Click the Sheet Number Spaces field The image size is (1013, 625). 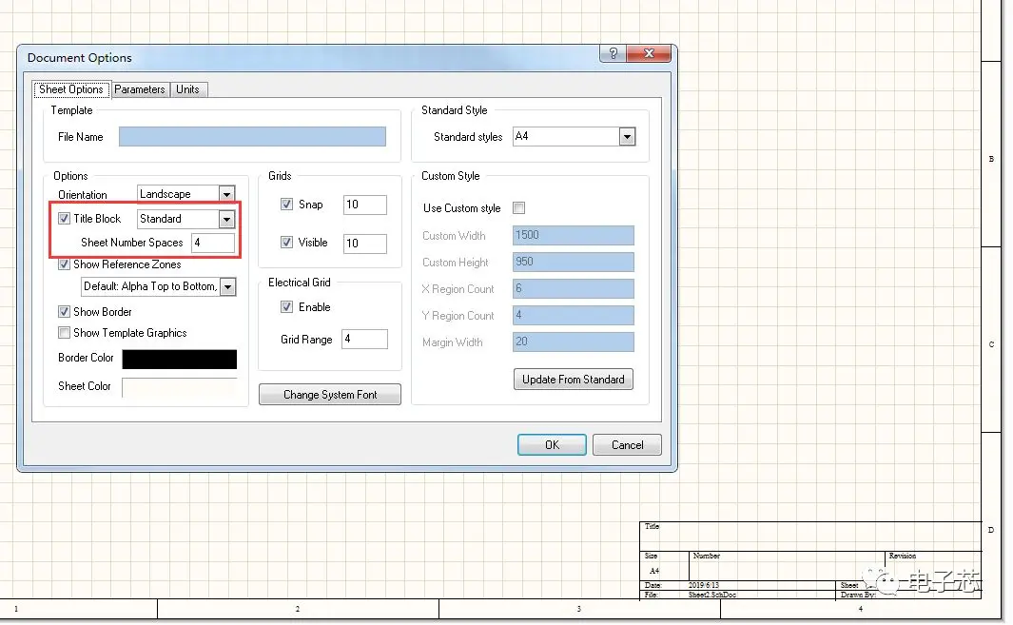(213, 243)
